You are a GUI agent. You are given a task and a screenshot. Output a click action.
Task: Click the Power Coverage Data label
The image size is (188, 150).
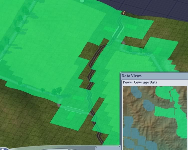pyautogui.click(x=140, y=82)
